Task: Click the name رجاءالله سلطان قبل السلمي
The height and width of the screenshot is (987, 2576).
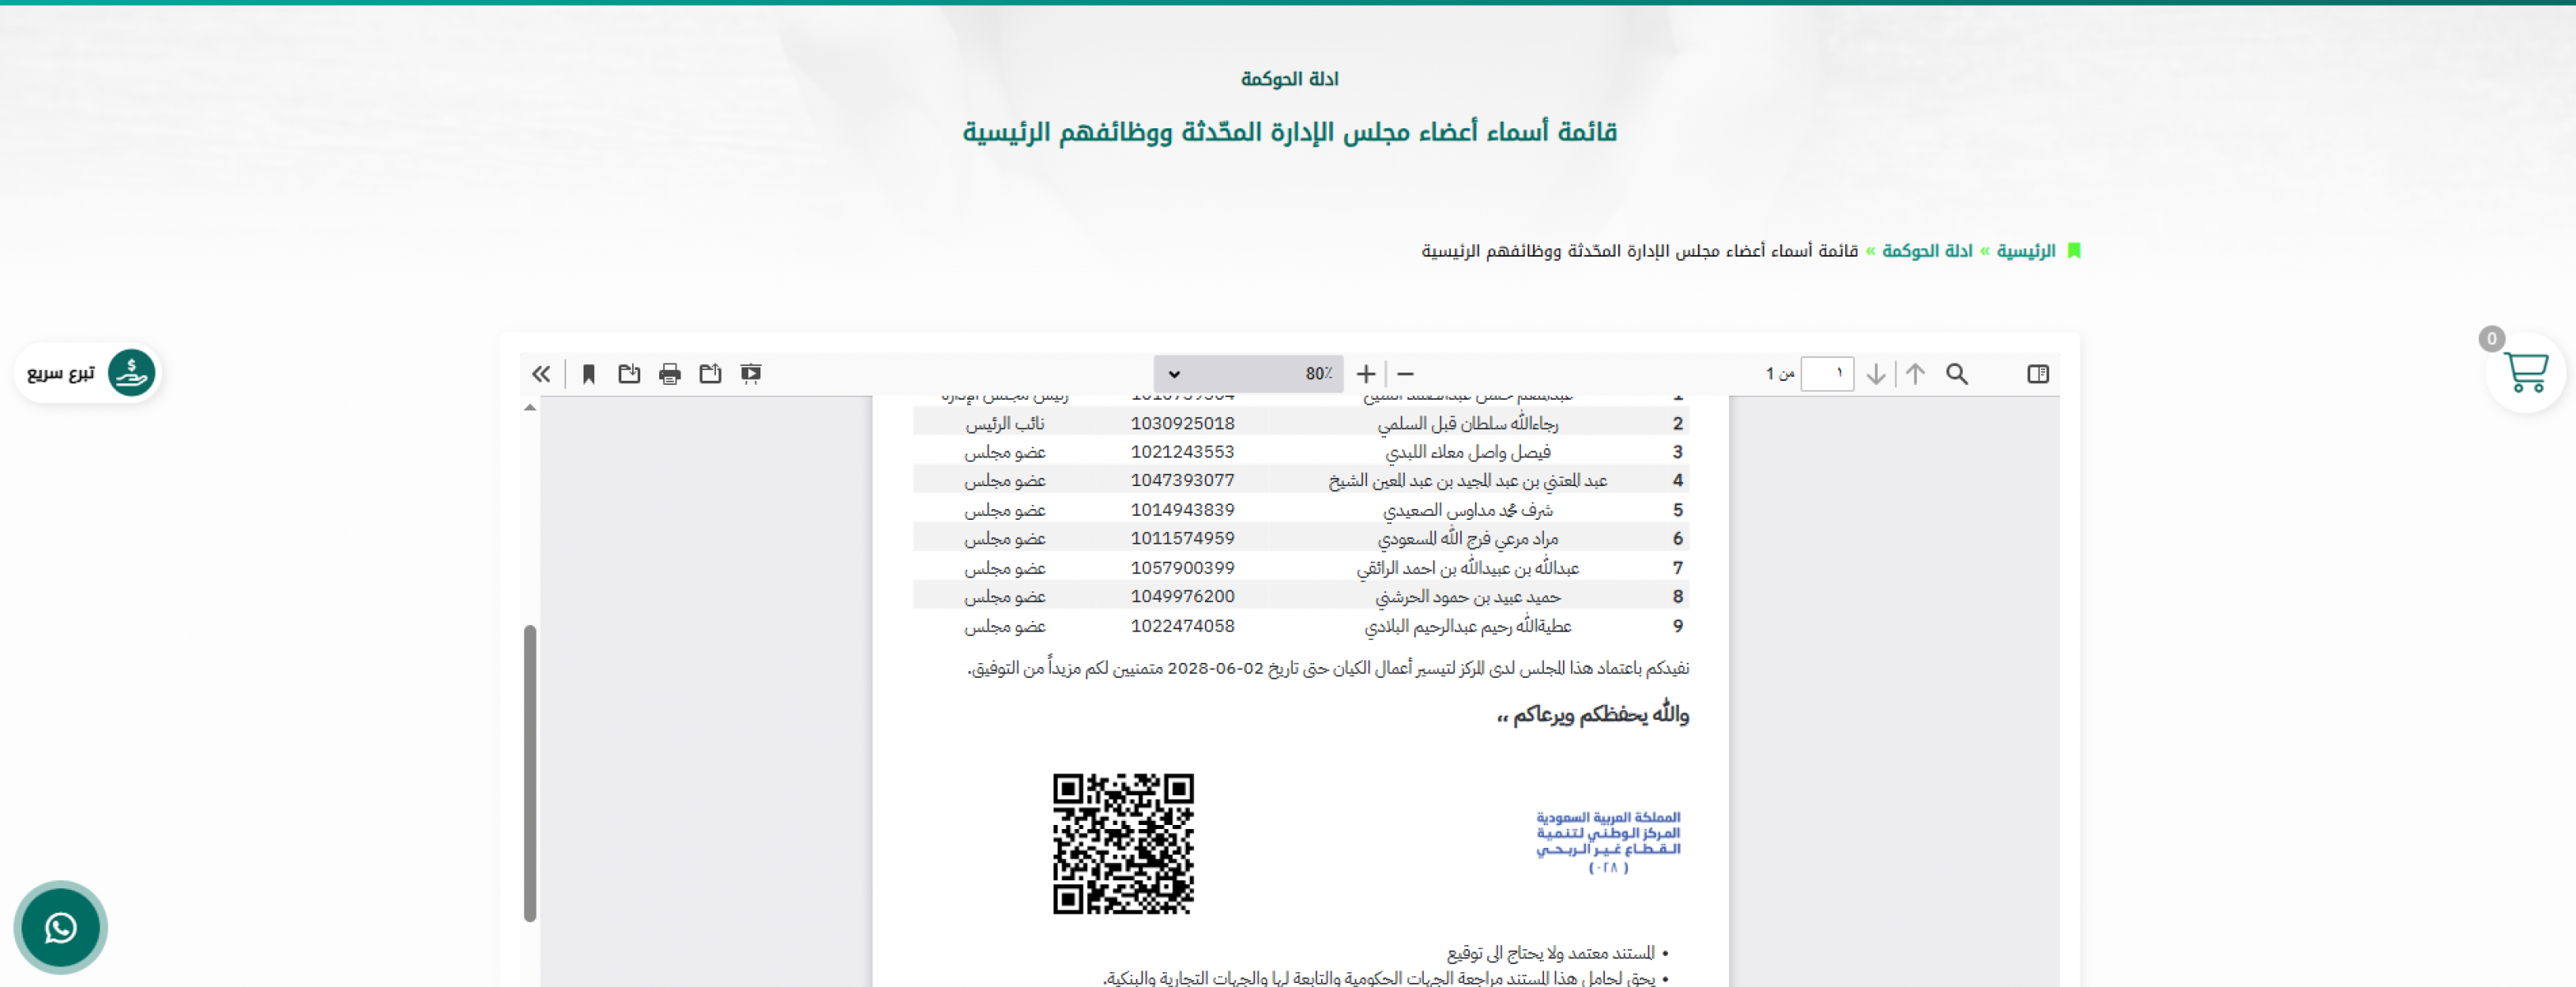Action: point(1467,424)
